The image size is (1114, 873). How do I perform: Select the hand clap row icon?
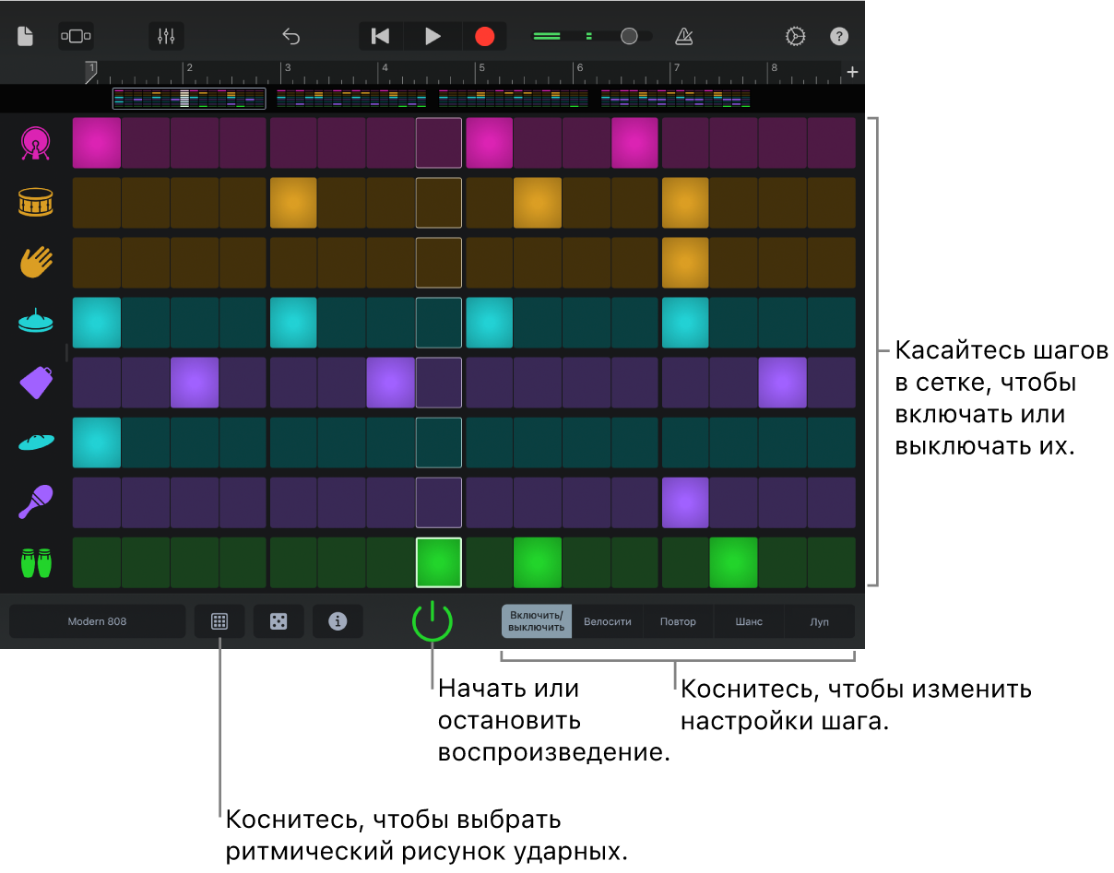pyautogui.click(x=35, y=263)
